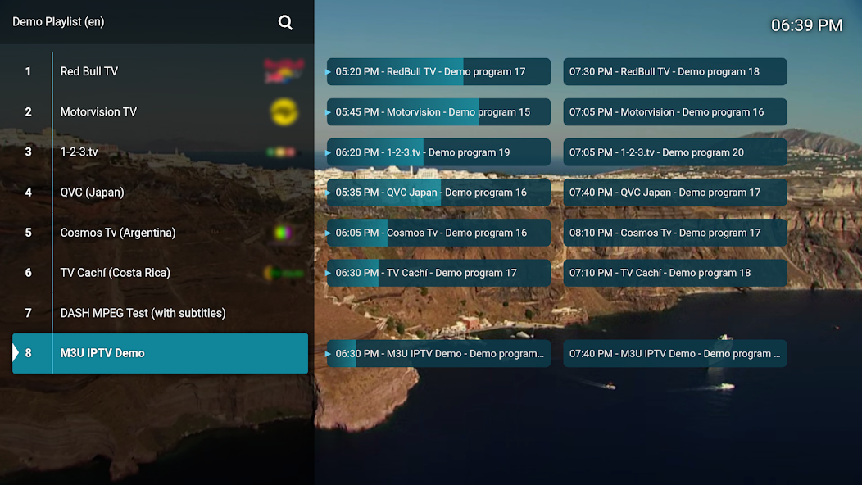This screenshot has height=485, width=862.
Task: Open the search magnifier icon
Action: click(x=285, y=23)
